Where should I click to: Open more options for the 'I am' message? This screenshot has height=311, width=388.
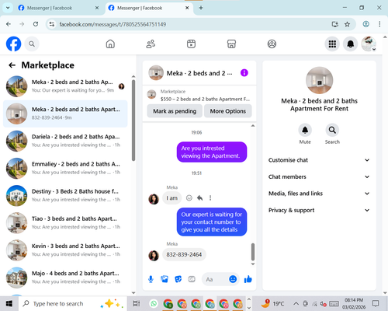click(210, 198)
